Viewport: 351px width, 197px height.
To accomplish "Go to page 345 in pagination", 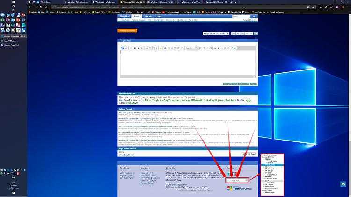I will click(x=251, y=34).
